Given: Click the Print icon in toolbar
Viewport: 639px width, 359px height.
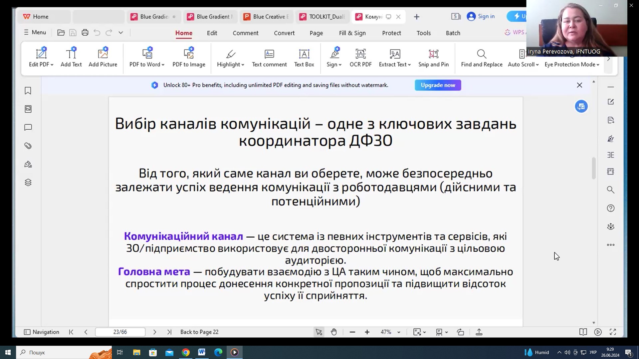Looking at the screenshot, I should (x=85, y=33).
